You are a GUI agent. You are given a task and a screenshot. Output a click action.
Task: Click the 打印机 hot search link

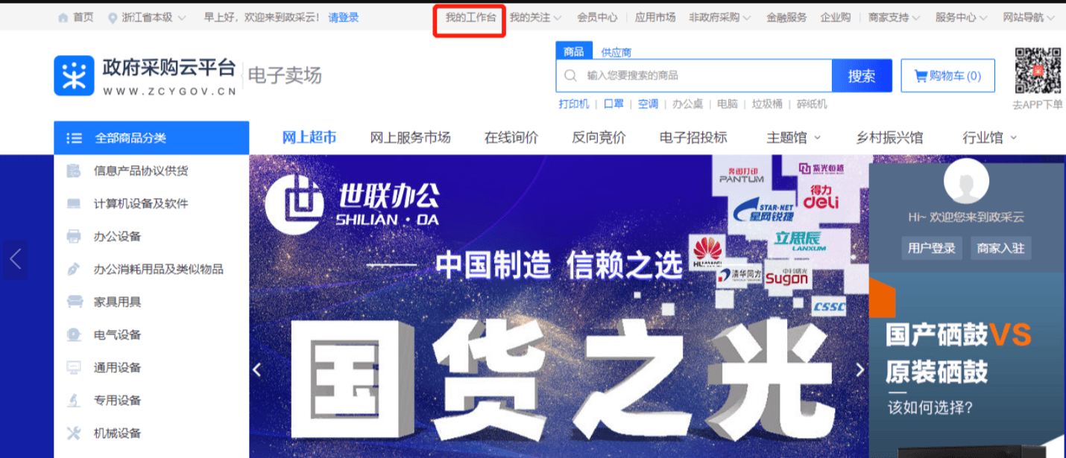pos(574,104)
